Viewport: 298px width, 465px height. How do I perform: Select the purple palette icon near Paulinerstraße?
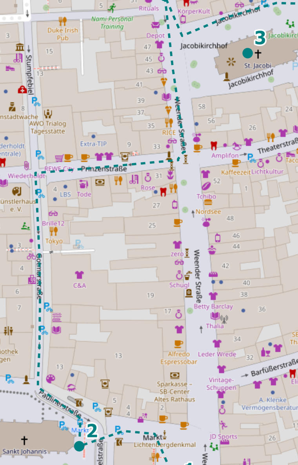coord(51,379)
